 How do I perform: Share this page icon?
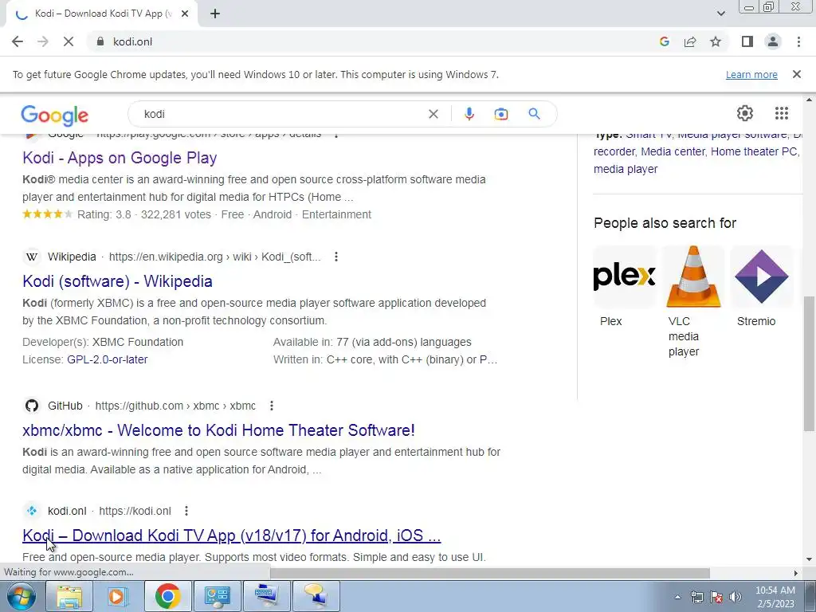pos(690,41)
